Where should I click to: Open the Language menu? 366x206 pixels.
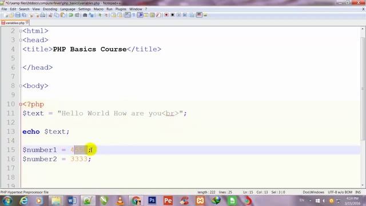pyautogui.click(x=67, y=9)
